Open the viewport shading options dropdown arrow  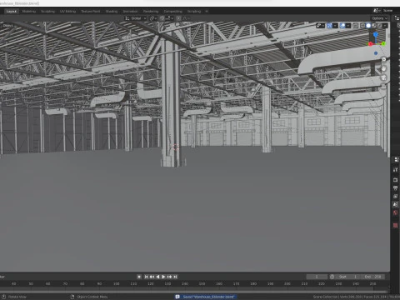385,26
